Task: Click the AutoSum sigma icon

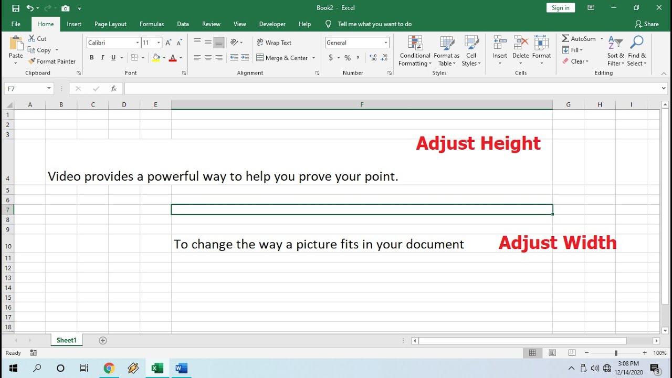Action: pos(565,38)
